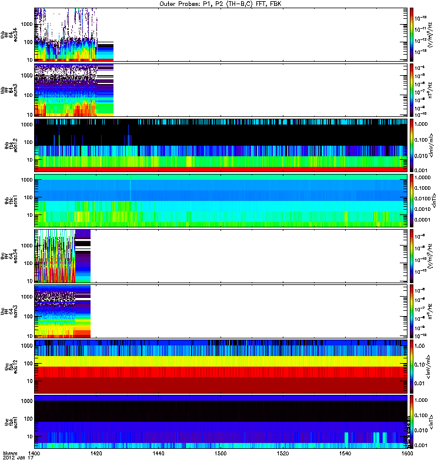The image size is (441, 470).
Task: Click the empty white area of the thc fft edc34 panel
Action: [247, 256]
